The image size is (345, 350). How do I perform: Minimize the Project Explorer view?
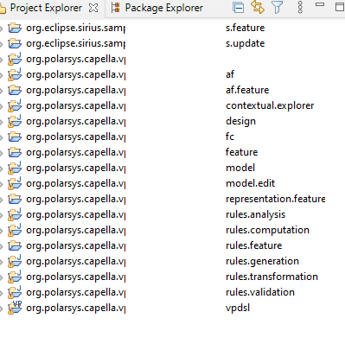tap(320, 4)
